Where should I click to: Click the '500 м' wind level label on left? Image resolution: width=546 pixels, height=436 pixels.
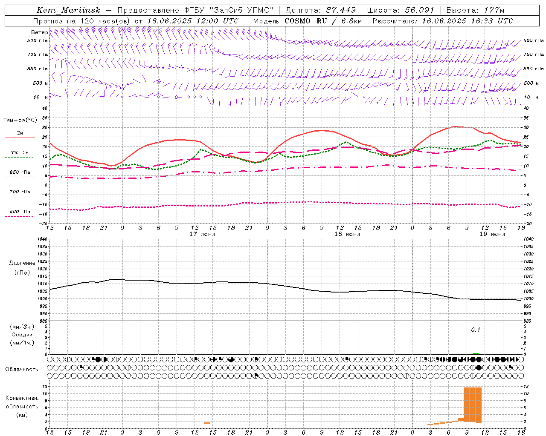[x=41, y=83]
